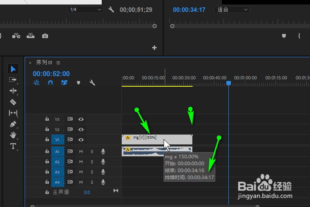Mute audio track A3

click(x=81, y=172)
